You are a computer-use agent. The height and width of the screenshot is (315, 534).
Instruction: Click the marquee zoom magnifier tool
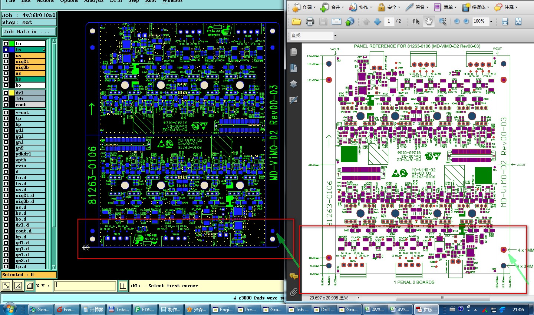[x=442, y=21]
